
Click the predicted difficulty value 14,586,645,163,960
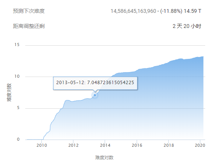(133, 11)
